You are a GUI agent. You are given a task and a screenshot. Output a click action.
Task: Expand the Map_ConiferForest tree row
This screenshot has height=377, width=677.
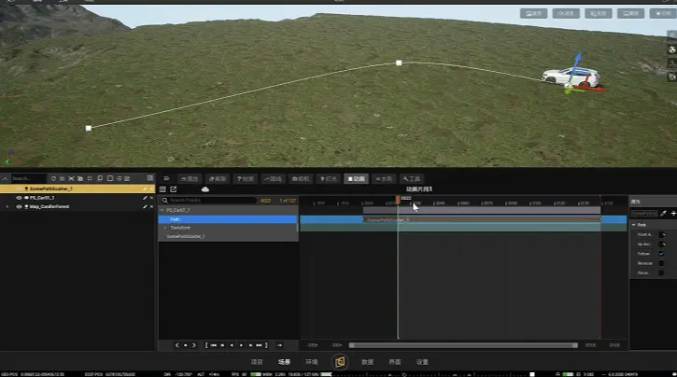tap(7, 206)
